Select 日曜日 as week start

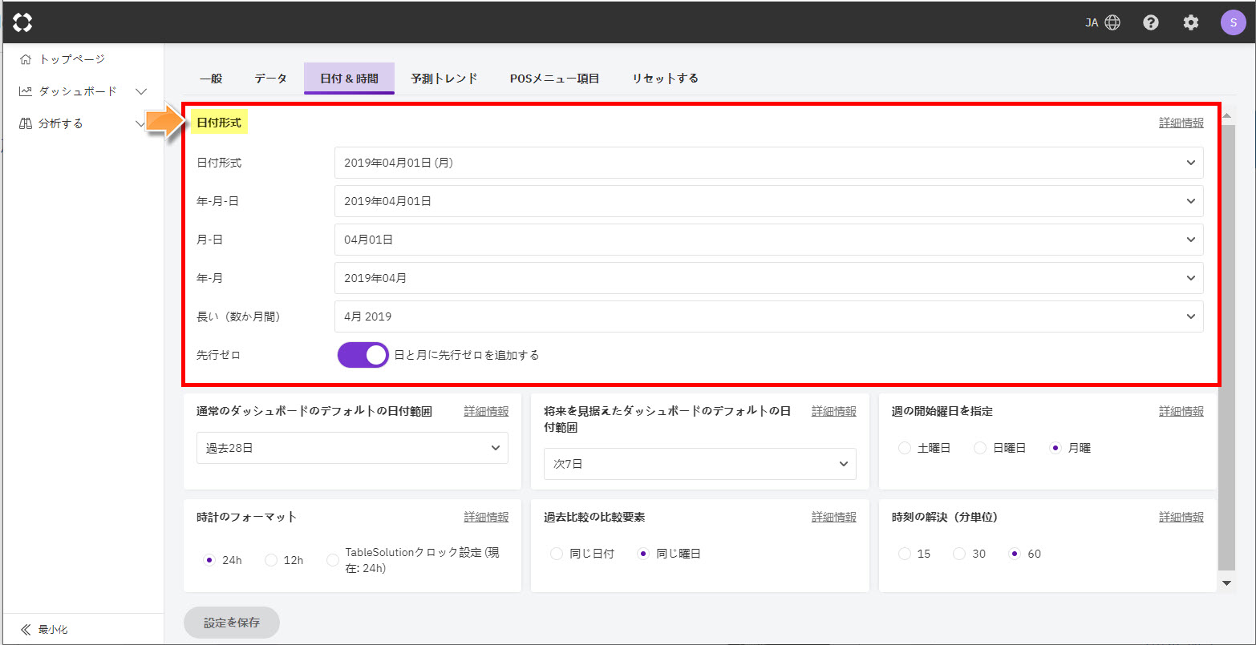(x=980, y=448)
